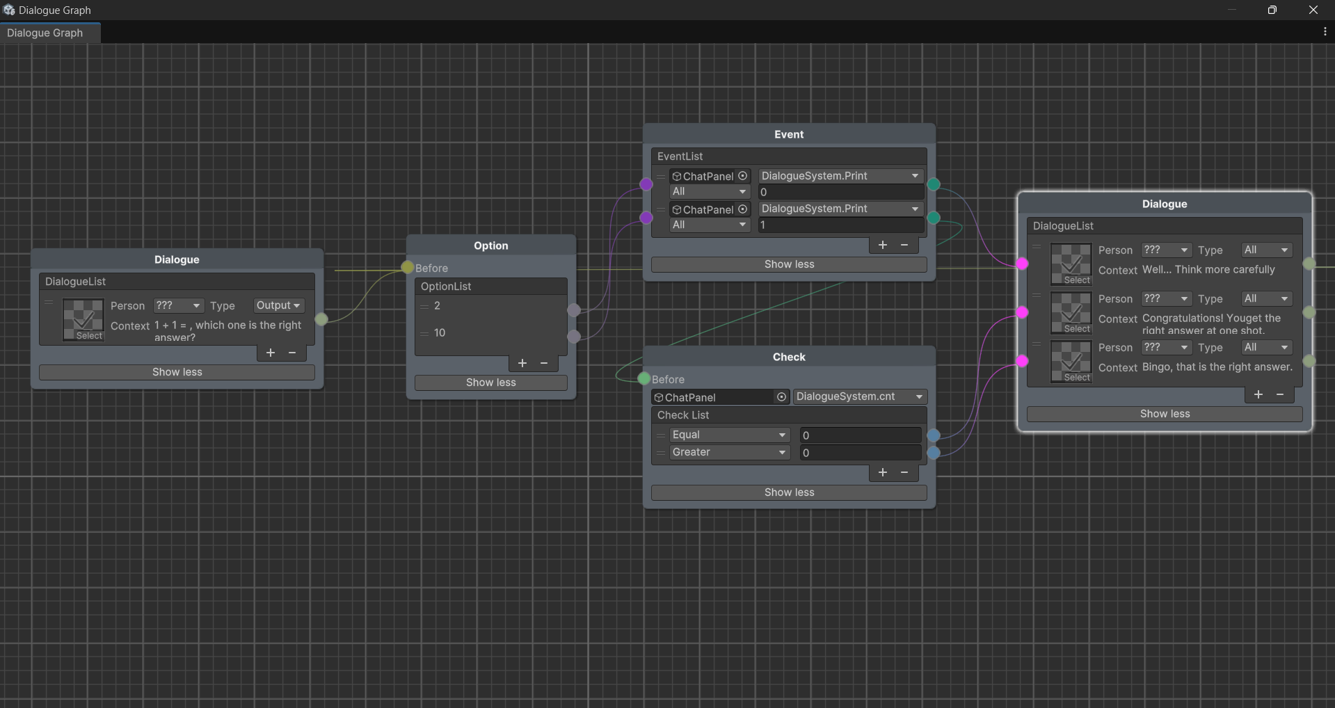Open the kebab menu at window top-right
Image resolution: width=1335 pixels, height=708 pixels.
tap(1325, 32)
